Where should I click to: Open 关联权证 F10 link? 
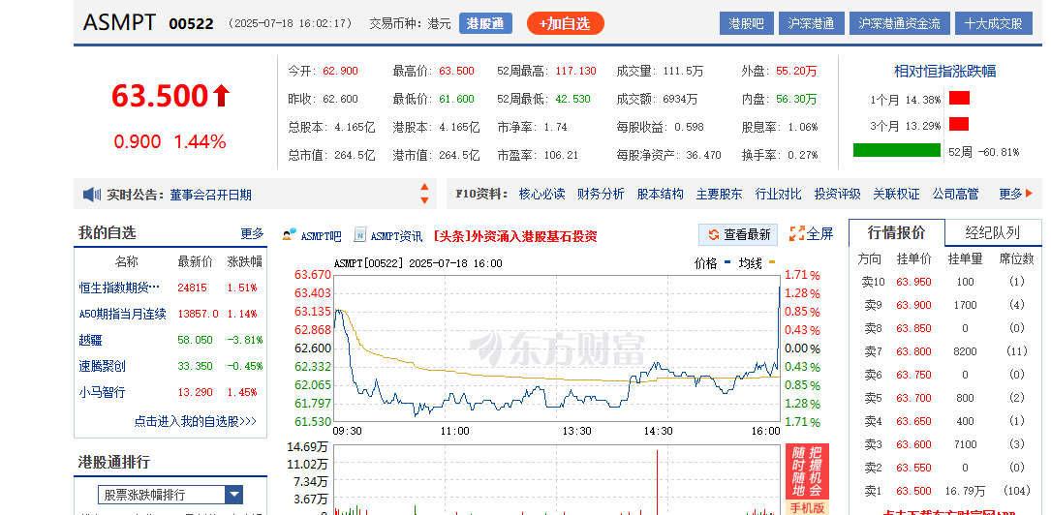(x=896, y=194)
